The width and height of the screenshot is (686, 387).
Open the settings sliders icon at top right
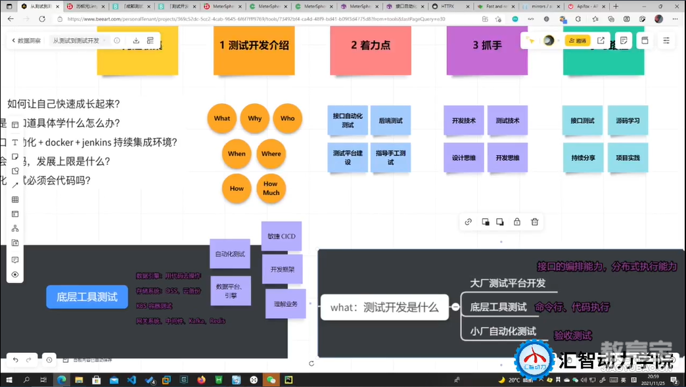click(666, 40)
